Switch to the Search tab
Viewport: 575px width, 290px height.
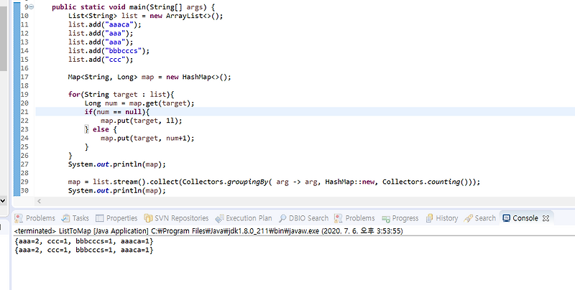pos(479,218)
